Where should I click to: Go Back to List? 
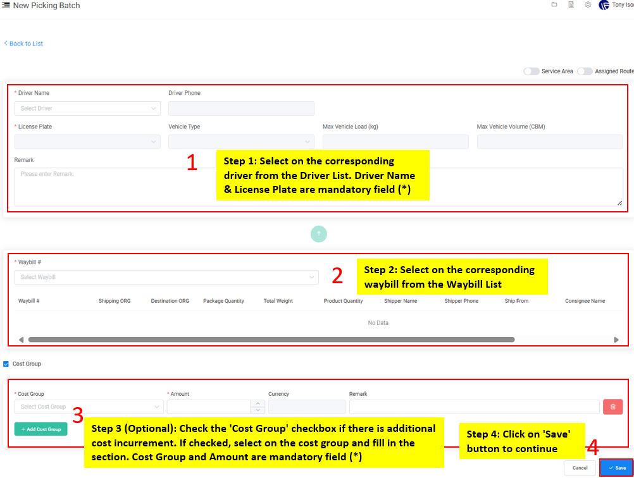(x=23, y=44)
